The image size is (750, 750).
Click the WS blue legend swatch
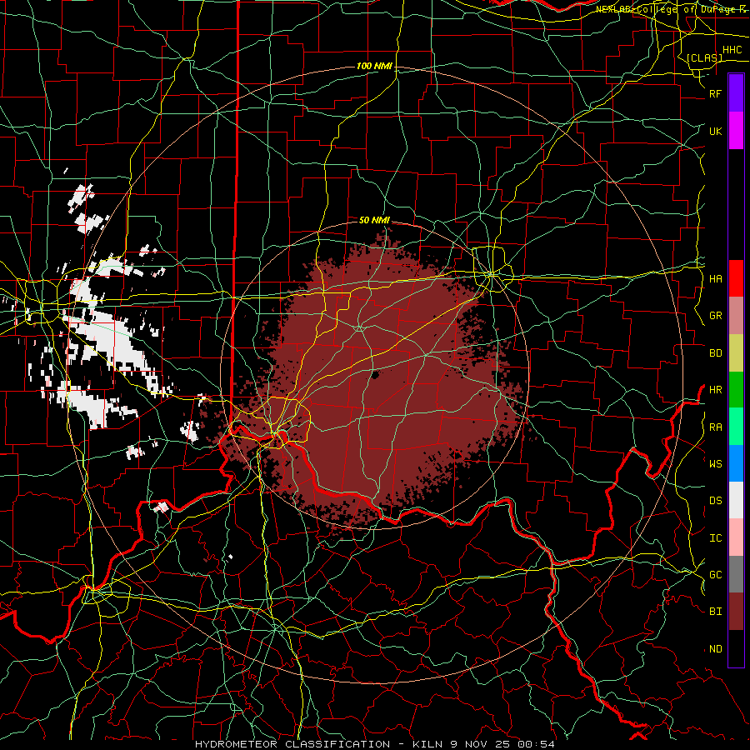736,463
